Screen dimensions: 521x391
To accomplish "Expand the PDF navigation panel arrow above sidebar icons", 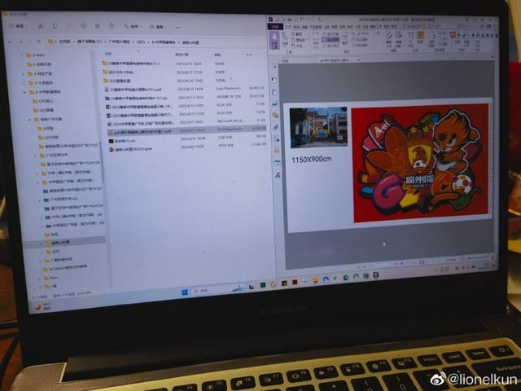I will click(x=274, y=67).
